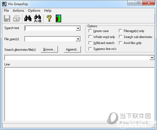Enable Wildcard search checkbox
157x130 pixels.
90,43
